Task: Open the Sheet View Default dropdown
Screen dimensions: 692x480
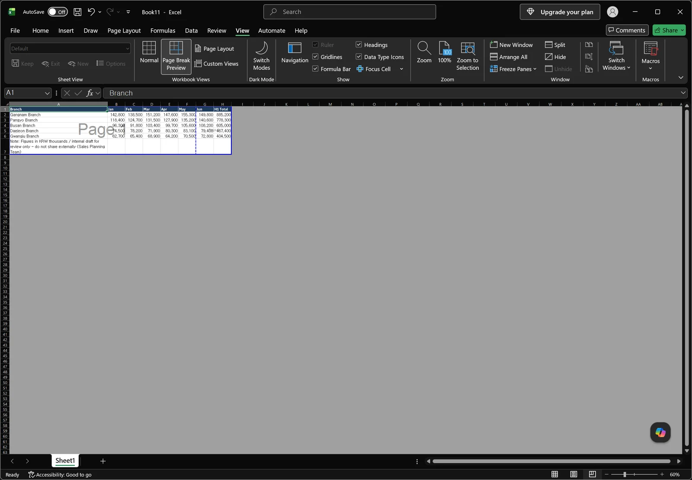Action: coord(70,48)
